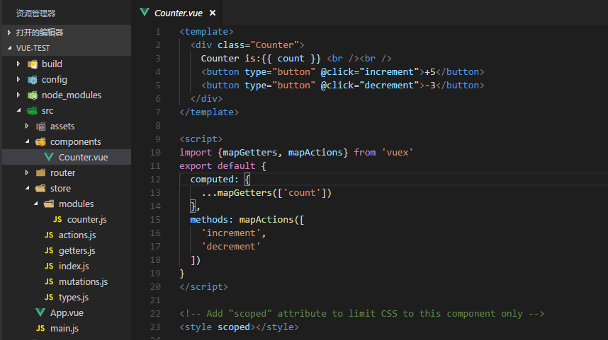Screen dimensions: 608x340
Task: Collapse the components folder arrow
Action: tap(27, 141)
